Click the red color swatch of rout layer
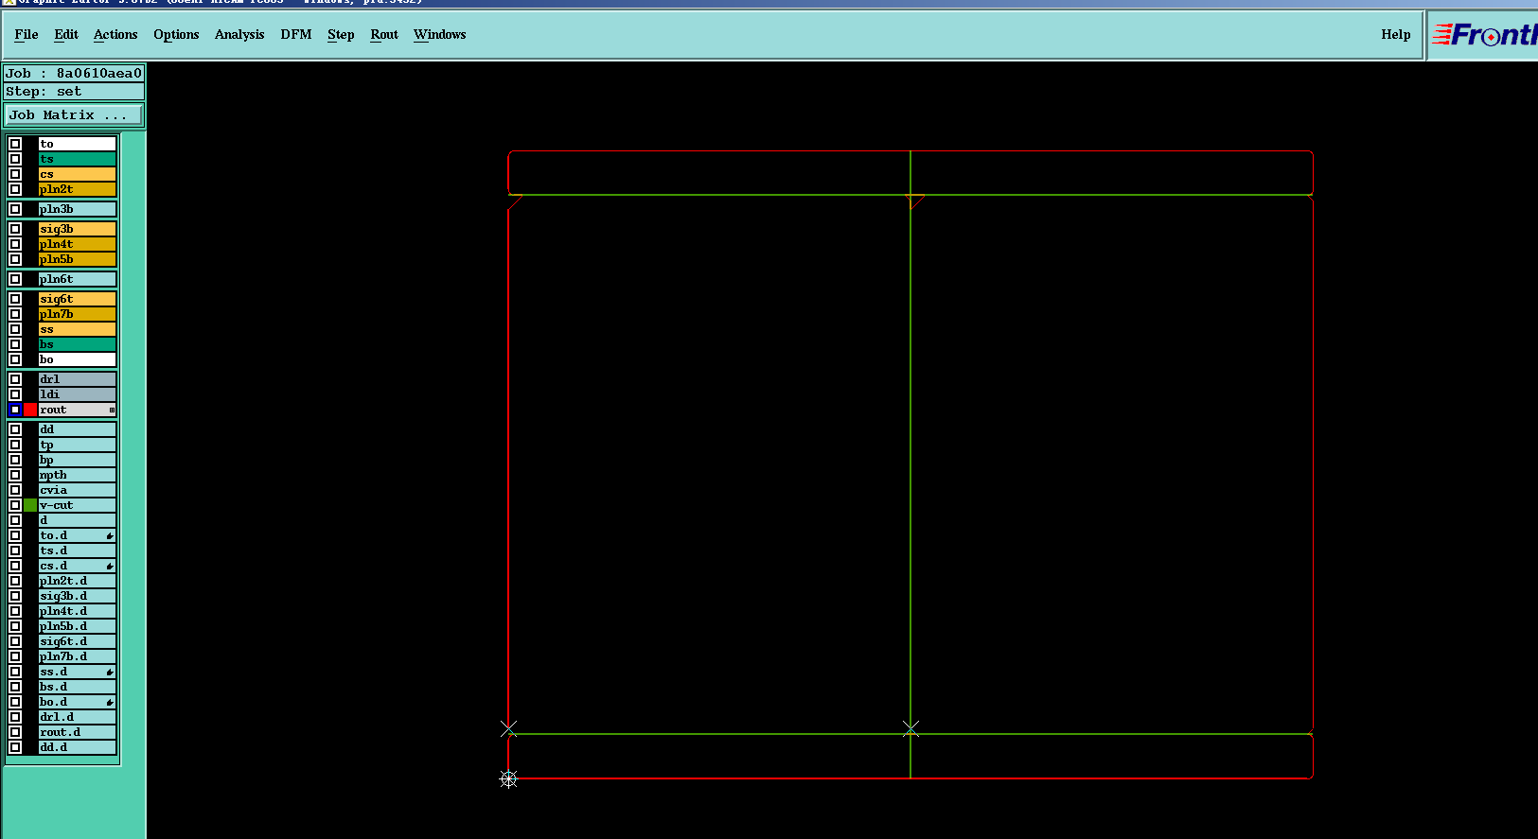The width and height of the screenshot is (1538, 839). (x=30, y=410)
